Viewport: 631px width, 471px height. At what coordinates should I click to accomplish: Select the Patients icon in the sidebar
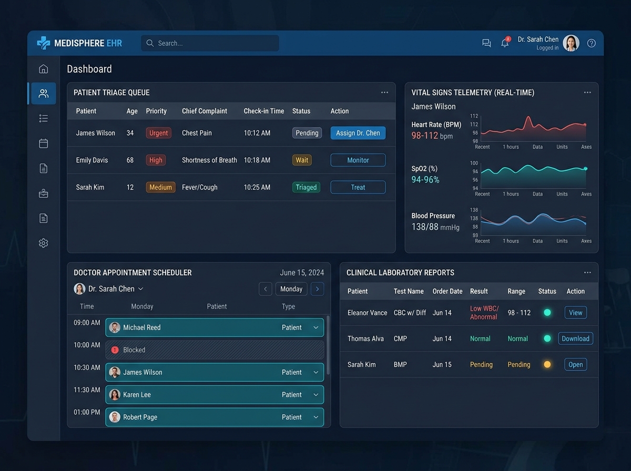[44, 94]
